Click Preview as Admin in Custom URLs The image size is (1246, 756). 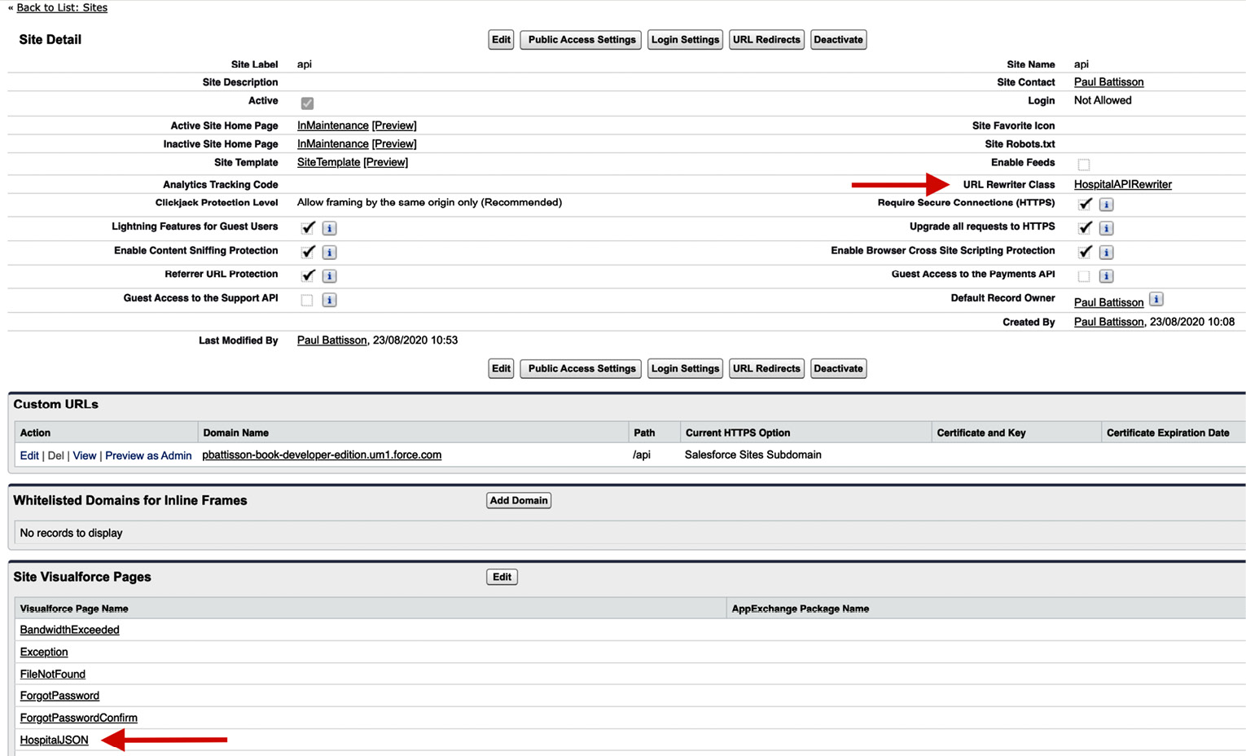[148, 455]
